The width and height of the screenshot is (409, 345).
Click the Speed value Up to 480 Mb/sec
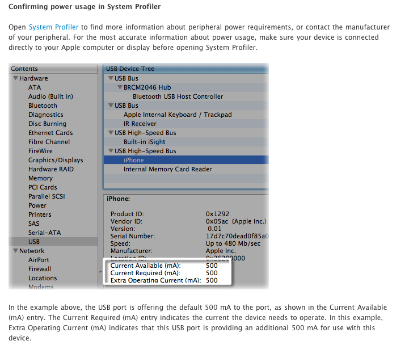click(x=233, y=243)
